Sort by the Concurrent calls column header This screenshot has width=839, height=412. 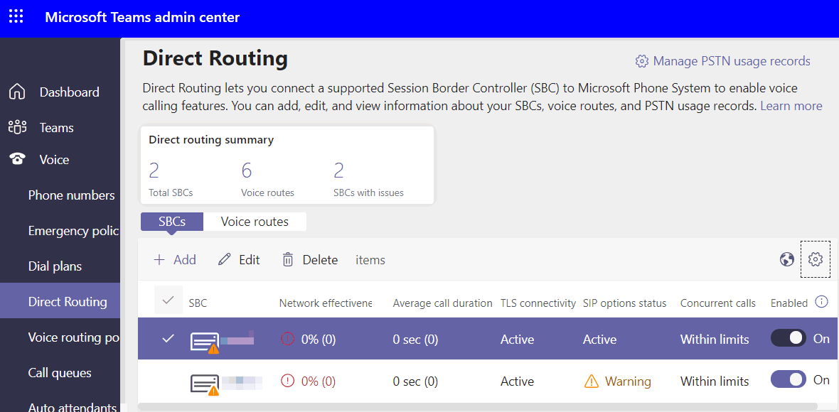pos(718,303)
